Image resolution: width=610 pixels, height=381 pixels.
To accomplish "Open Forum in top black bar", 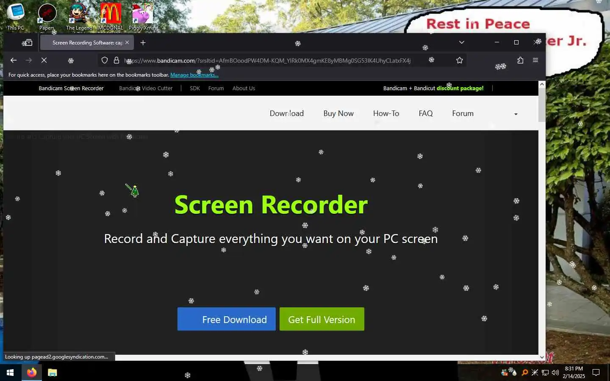I will (216, 88).
